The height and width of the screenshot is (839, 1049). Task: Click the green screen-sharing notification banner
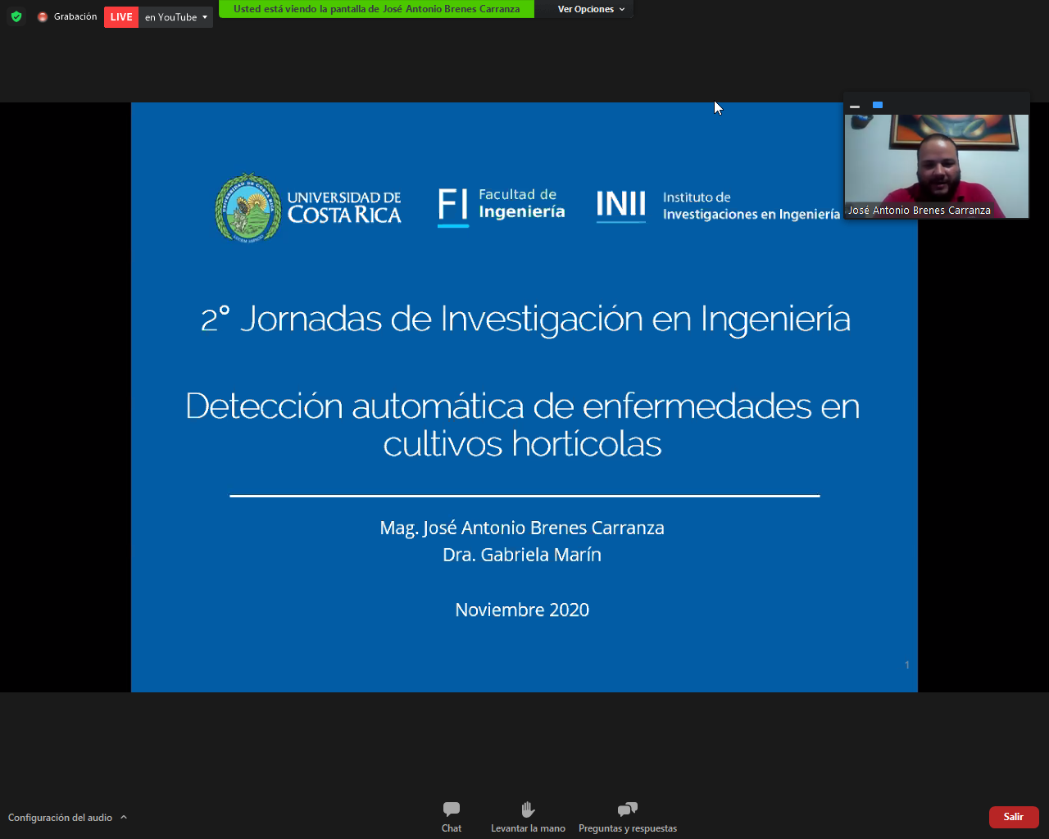[x=376, y=9]
